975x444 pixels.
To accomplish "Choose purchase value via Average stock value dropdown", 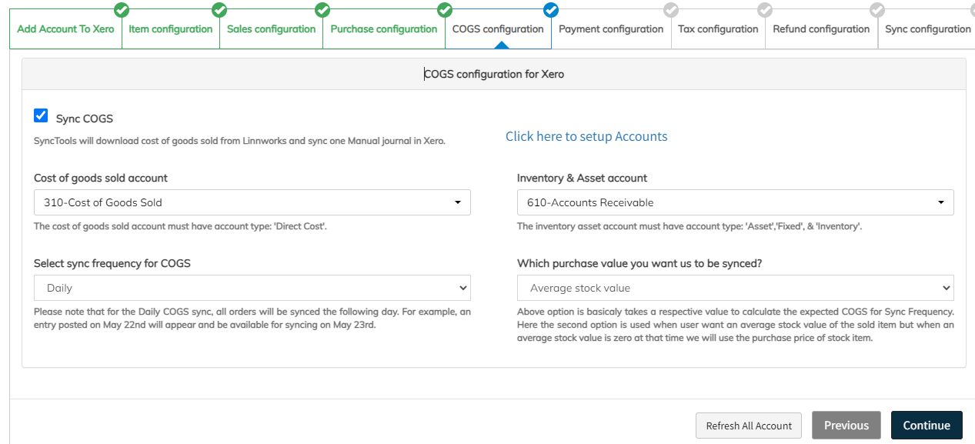I will coord(735,288).
